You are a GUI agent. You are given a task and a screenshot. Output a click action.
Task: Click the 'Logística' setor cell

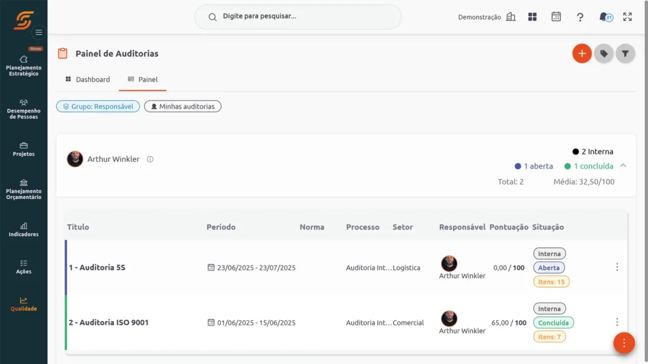coord(406,267)
